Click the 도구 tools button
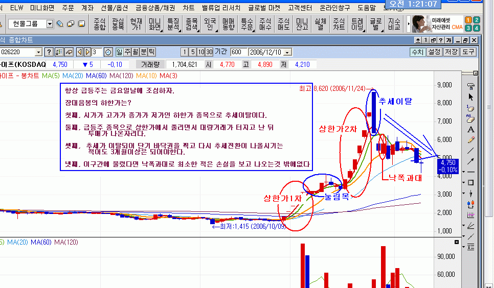This screenshot has width=494, height=288. coord(468,52)
